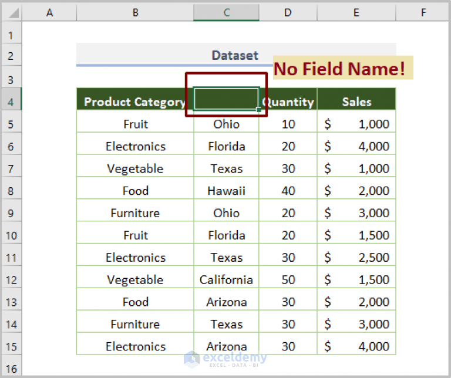Select row 16 header
Screen dimensions: 451x378
pyautogui.click(x=12, y=366)
